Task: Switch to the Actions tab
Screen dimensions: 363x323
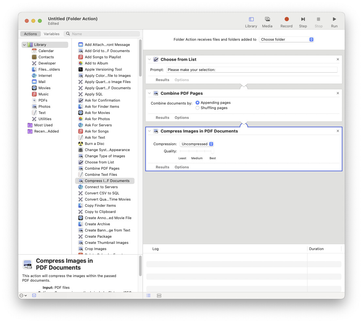Action: point(30,34)
